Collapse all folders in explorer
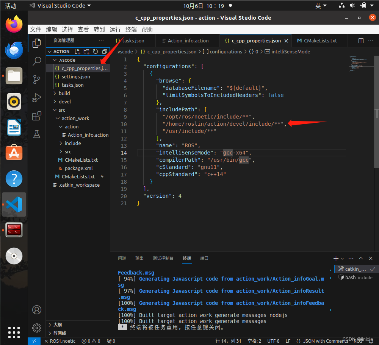379x345 pixels. coord(105,52)
